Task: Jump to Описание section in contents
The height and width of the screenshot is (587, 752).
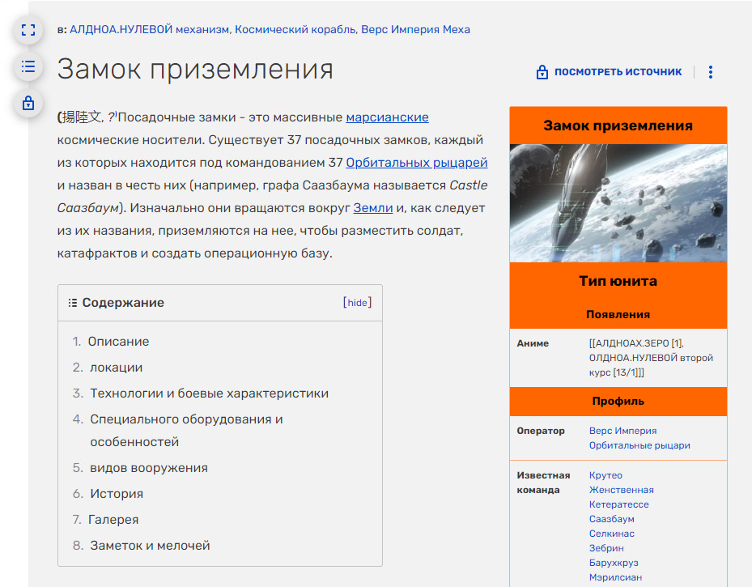Action: point(118,342)
